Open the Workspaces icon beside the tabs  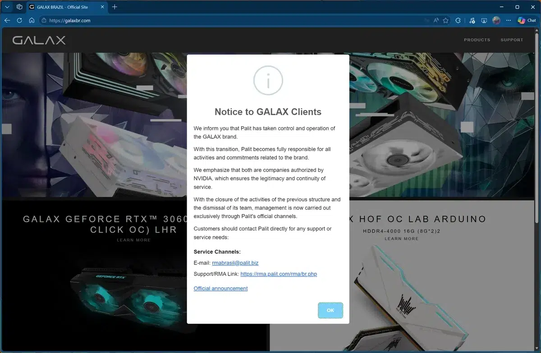(19, 7)
